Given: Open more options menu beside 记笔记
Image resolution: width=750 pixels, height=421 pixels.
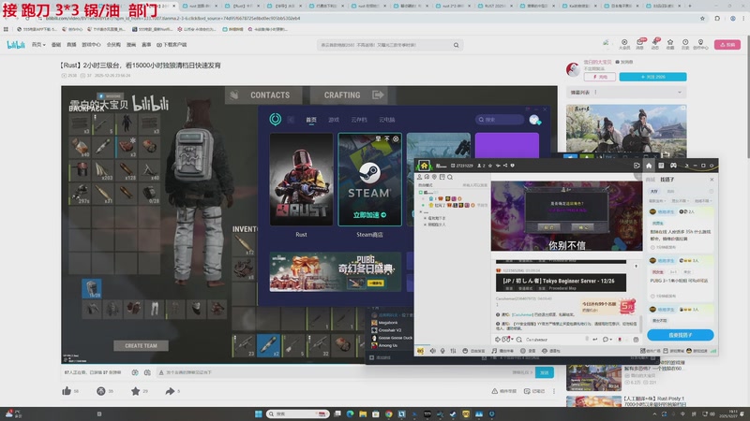Looking at the screenshot, I should coord(554,391).
